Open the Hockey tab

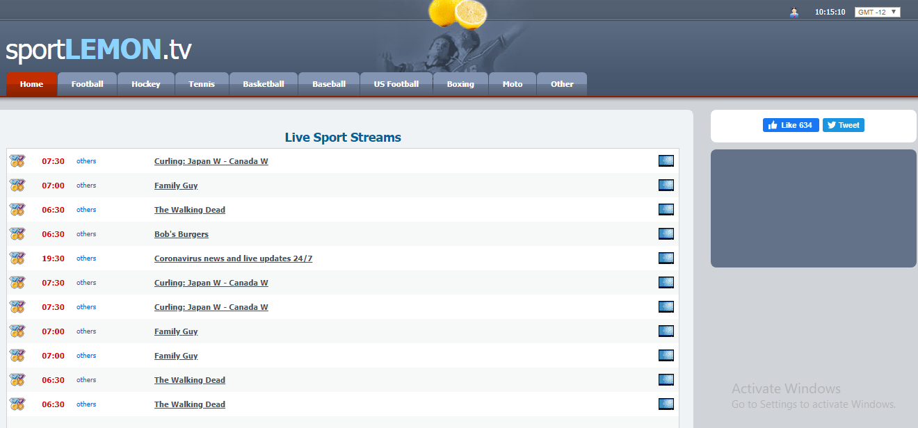(x=146, y=84)
